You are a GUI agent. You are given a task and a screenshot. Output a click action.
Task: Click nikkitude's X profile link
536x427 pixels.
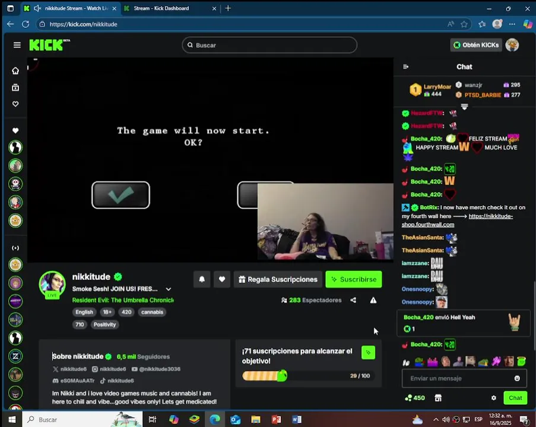pos(69,369)
